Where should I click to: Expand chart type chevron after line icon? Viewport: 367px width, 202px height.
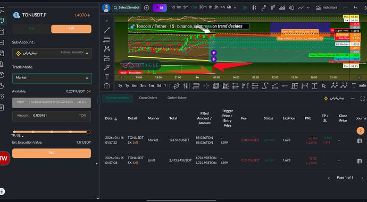click(308, 8)
